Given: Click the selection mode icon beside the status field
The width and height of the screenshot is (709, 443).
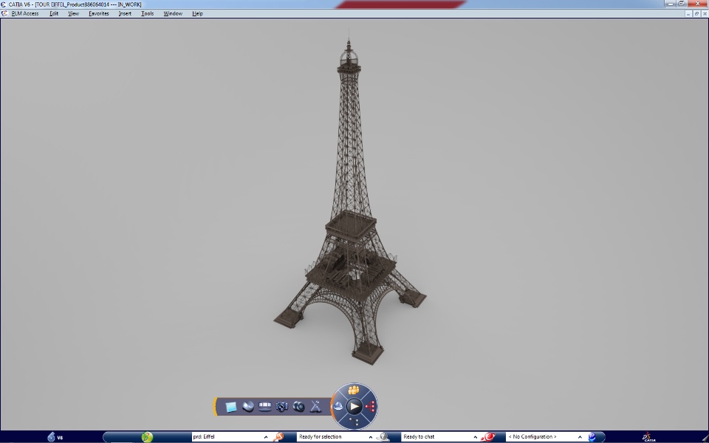Looking at the screenshot, I should (x=383, y=436).
